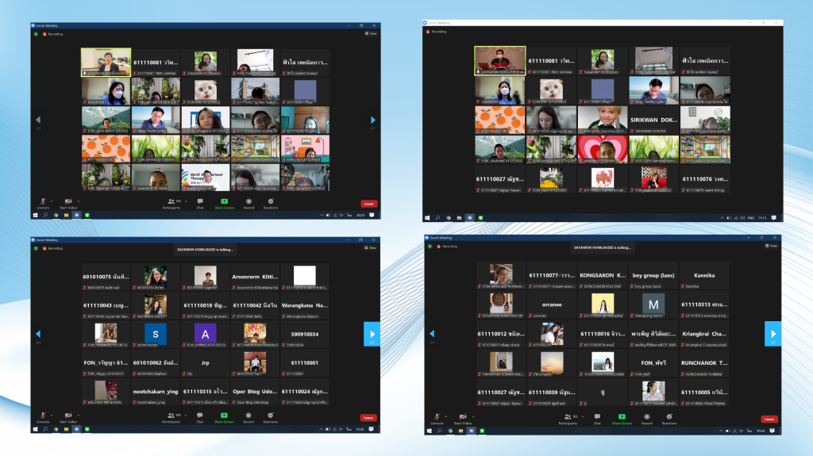This screenshot has height=456, width=813.
Task: Select 'orranee' participant tile in bottom-right window
Action: [x=552, y=305]
